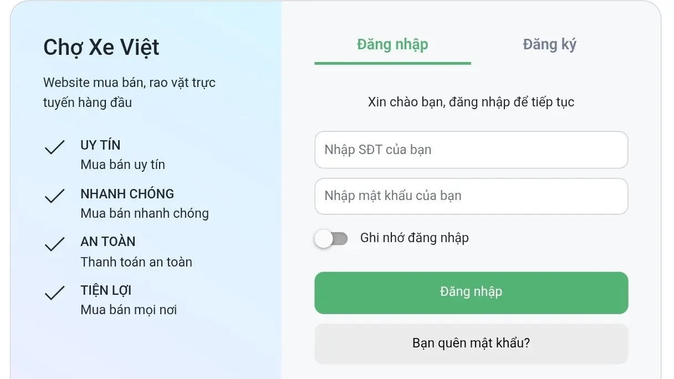This screenshot has width=674, height=379.
Task: Click the checkmark icon beside NHANH CHÓNG
Action: click(x=54, y=196)
